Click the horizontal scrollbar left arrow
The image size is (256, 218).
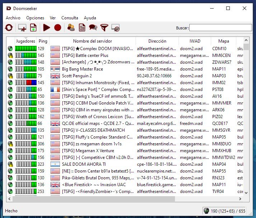(9, 199)
